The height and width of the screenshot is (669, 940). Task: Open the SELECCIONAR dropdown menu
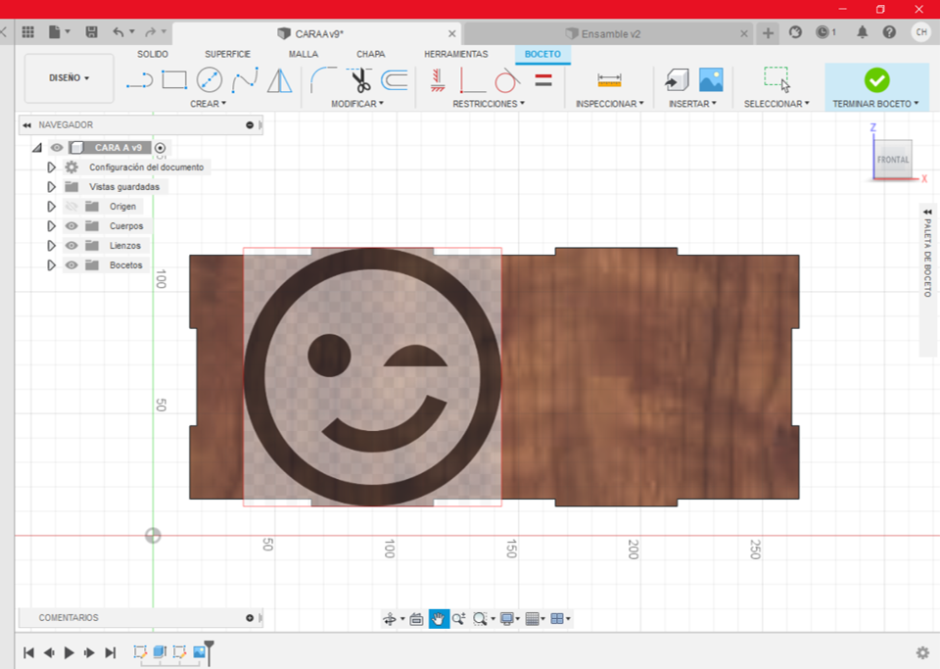(776, 104)
